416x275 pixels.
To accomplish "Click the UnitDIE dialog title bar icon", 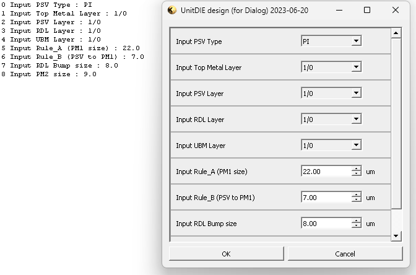I will tap(173, 11).
